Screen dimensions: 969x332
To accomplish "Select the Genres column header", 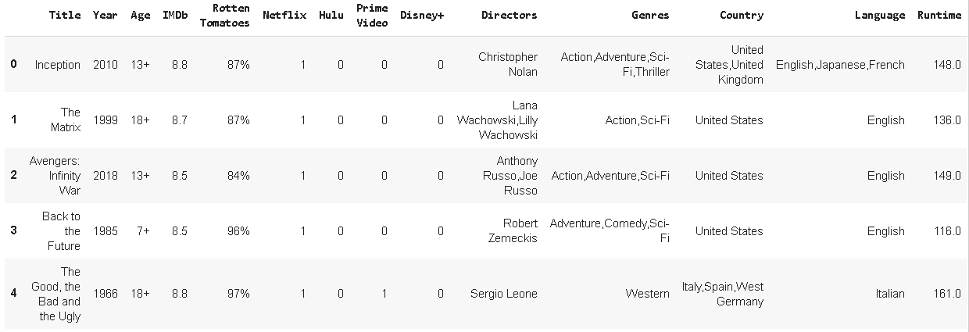I will click(650, 15).
